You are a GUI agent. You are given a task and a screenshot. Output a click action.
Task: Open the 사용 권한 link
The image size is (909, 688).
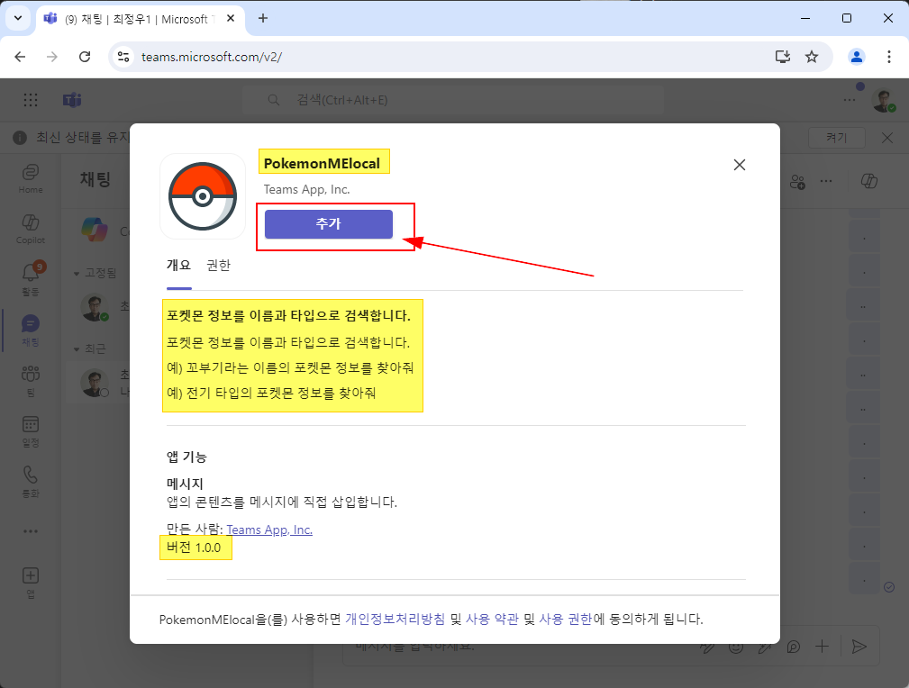(x=565, y=619)
